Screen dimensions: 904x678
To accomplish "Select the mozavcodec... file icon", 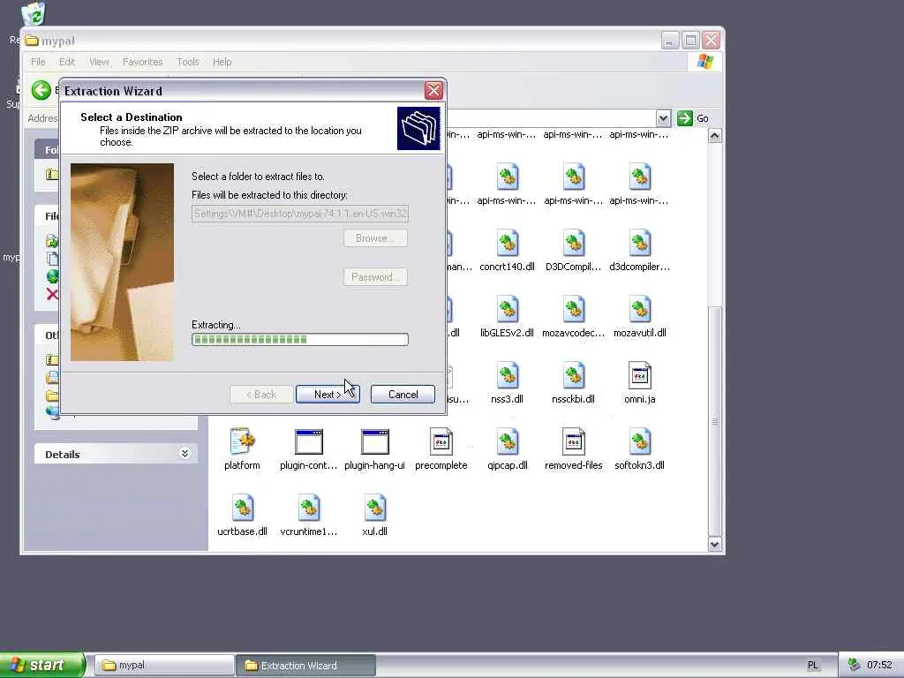I will click(574, 310).
